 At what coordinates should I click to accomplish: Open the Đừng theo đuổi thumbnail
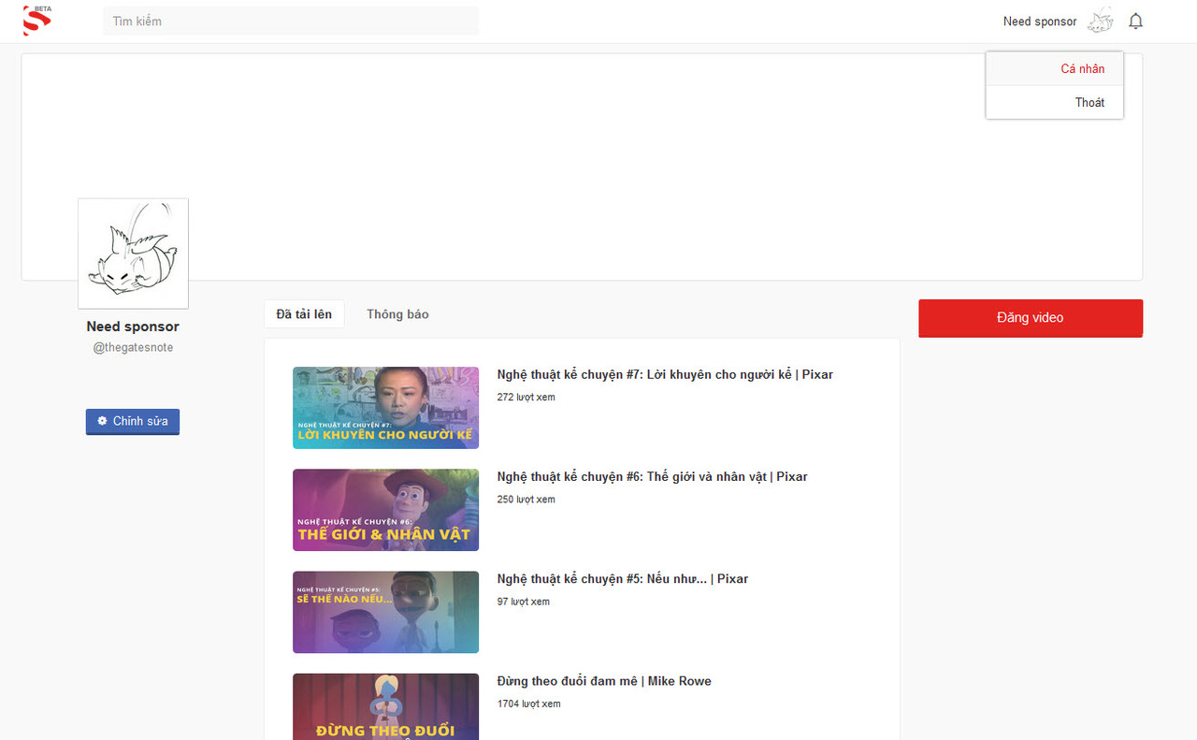[385, 706]
